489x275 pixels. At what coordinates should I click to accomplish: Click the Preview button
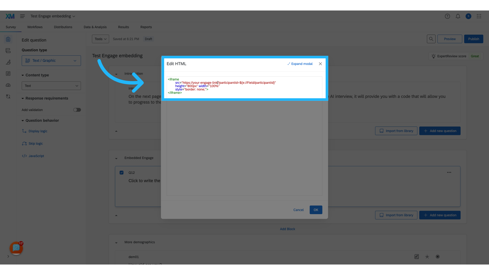coord(450,39)
